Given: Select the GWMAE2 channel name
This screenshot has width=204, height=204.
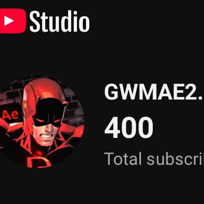Looking at the screenshot, I should [153, 92].
